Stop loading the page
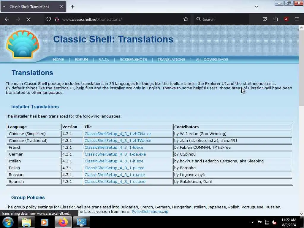Image resolution: width=304 pixels, height=228 pixels. click(x=28, y=19)
